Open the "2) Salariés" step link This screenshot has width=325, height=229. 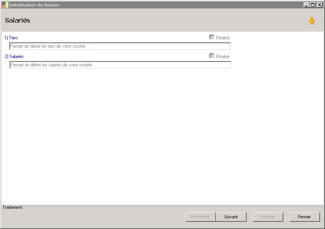click(x=14, y=56)
